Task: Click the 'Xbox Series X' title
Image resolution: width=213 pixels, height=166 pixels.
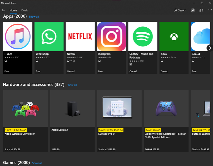Action: coord(60,130)
